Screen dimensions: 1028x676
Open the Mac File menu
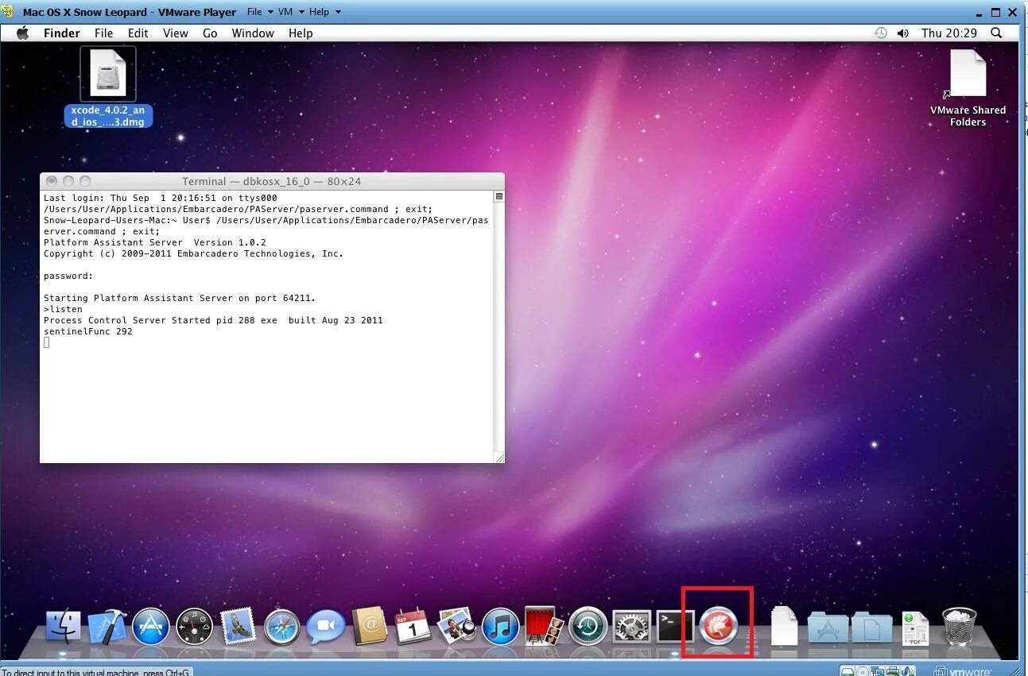point(103,33)
